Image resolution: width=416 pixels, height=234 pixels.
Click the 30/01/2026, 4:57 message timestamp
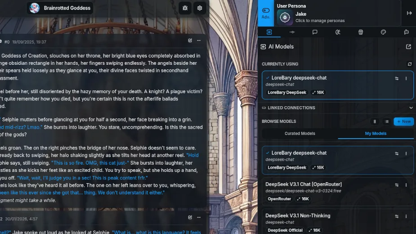(21, 219)
